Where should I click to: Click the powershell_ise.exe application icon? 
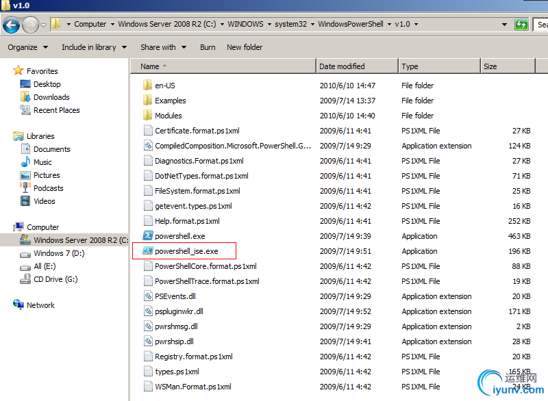[148, 250]
